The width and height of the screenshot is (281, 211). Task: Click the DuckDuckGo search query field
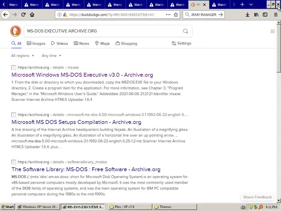coord(103,31)
